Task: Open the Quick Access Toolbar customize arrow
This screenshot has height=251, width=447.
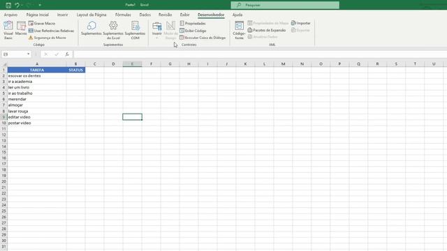Action: [x=40, y=5]
